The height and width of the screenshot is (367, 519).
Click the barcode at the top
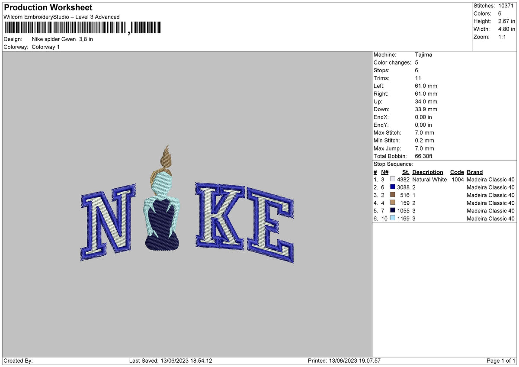click(82, 28)
